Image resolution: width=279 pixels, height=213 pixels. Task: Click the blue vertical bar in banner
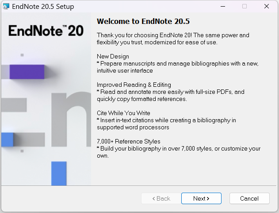[x=58, y=173]
